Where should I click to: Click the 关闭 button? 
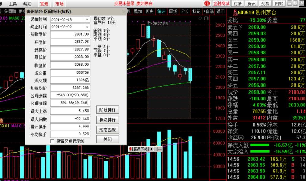pos(107,139)
